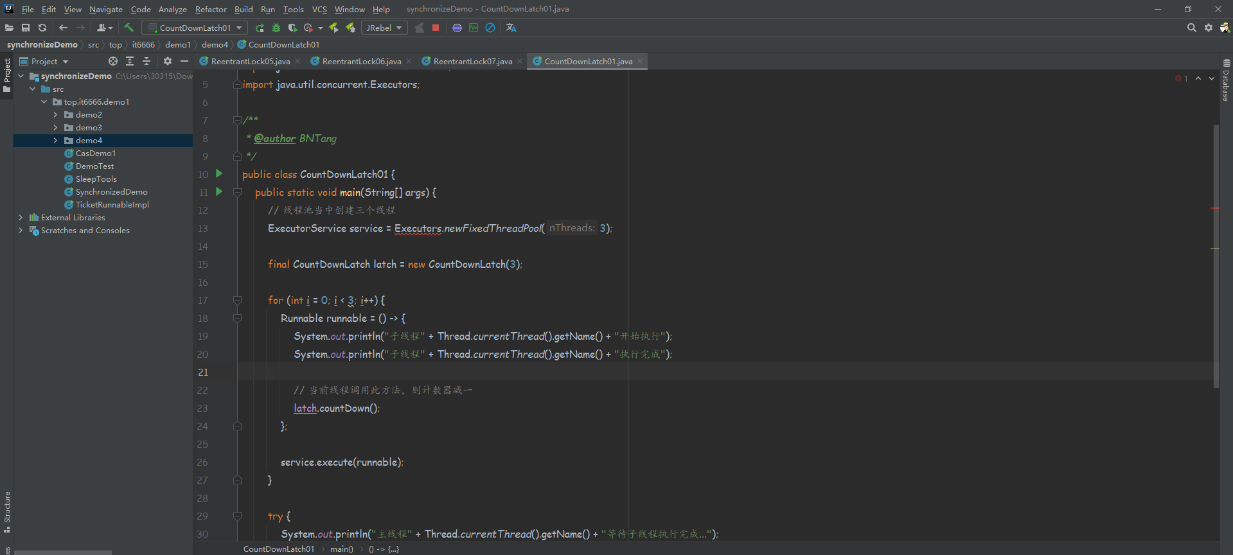Click Run with Coverage shield icon
The width and height of the screenshot is (1233, 555).
[292, 28]
